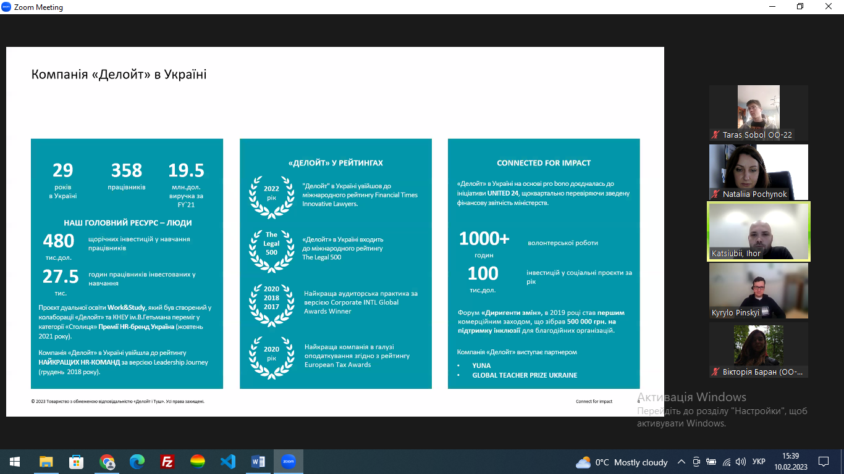Open Visual Studio Code from the taskbar
Viewport: 844px width, 474px height.
[x=228, y=462]
